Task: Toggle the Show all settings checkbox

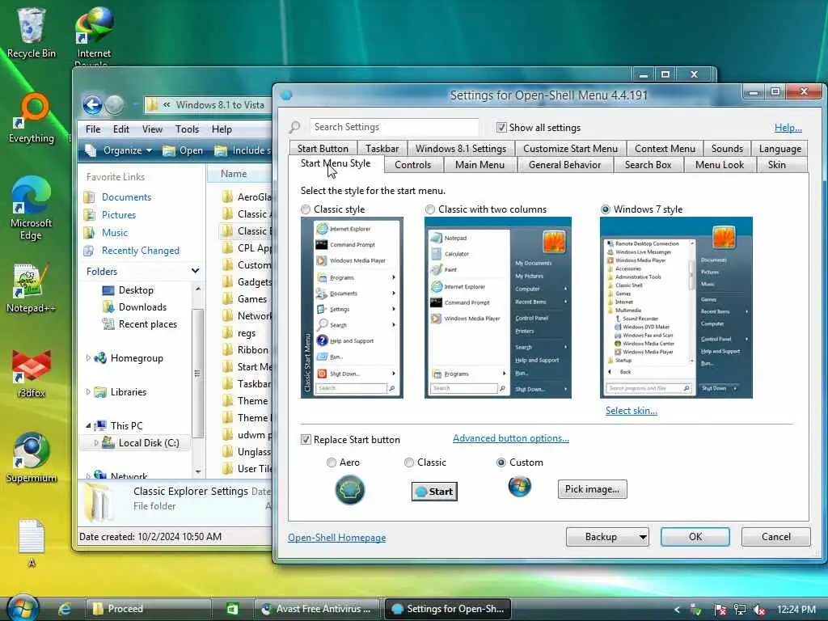Action: (x=501, y=127)
